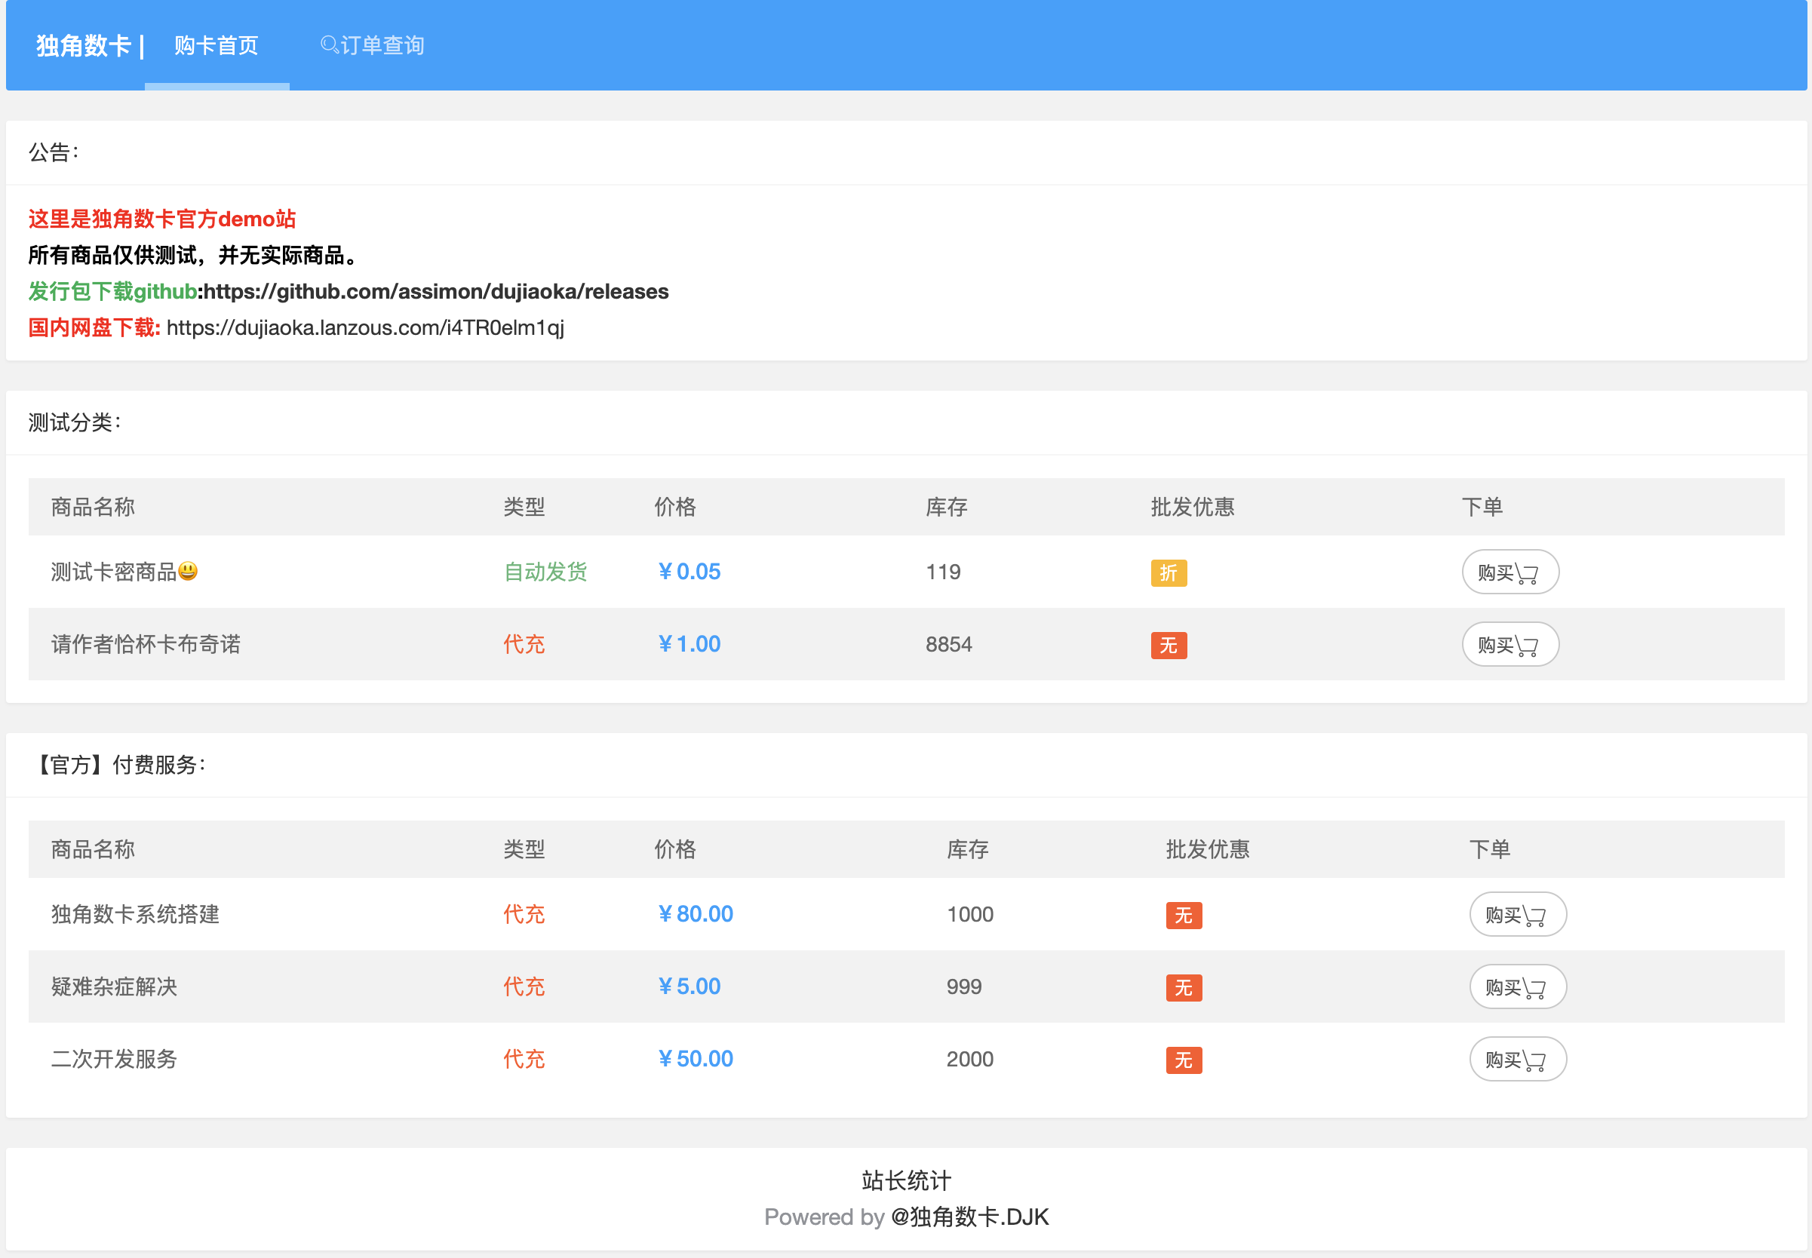Open the lanzous.com download URL
Image resolution: width=1812 pixels, height=1258 pixels.
(365, 328)
